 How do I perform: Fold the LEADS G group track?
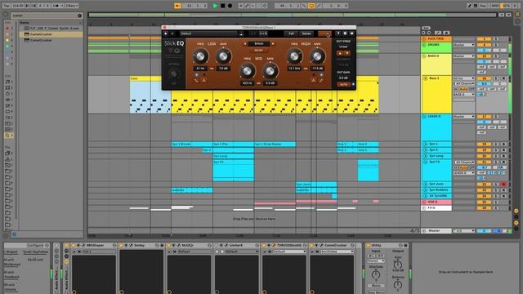tap(424, 117)
